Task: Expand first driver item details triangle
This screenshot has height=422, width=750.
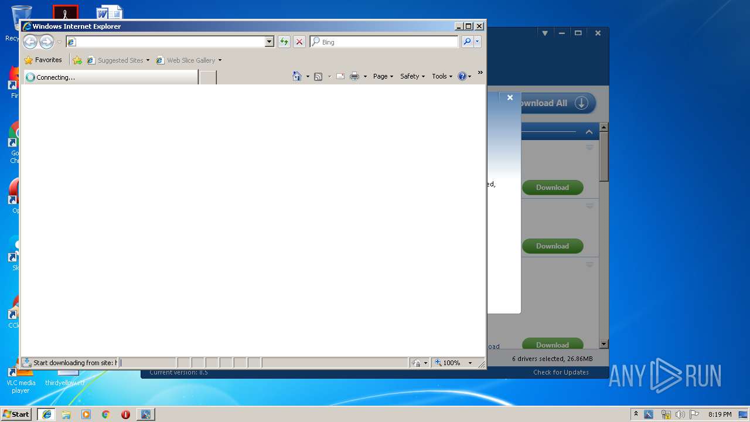Action: click(590, 148)
